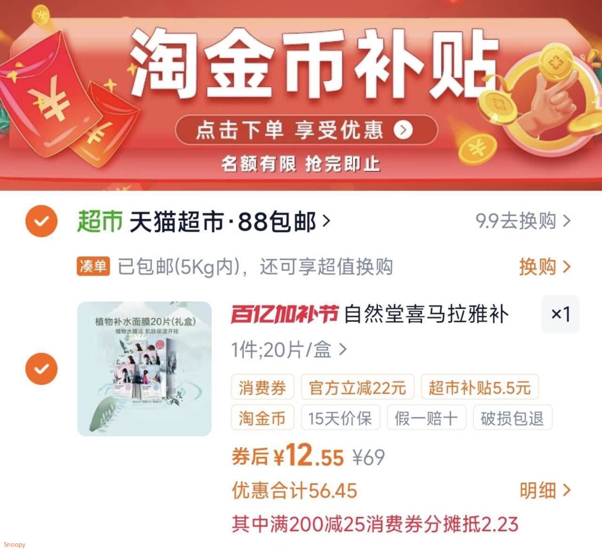This screenshot has width=602, height=550.
Task: Open the ×1 quantity selector
Action: click(x=561, y=314)
